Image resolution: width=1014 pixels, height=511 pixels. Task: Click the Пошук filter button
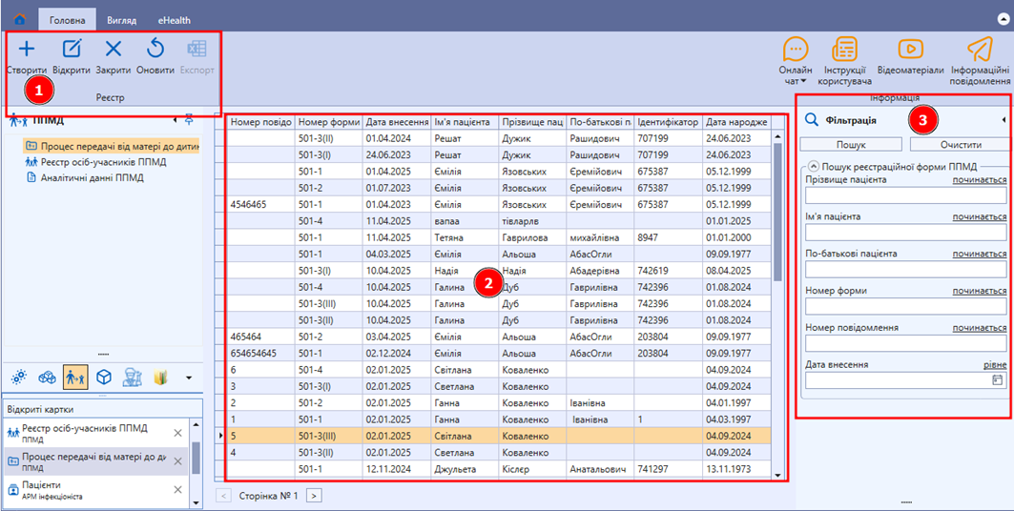click(x=851, y=145)
